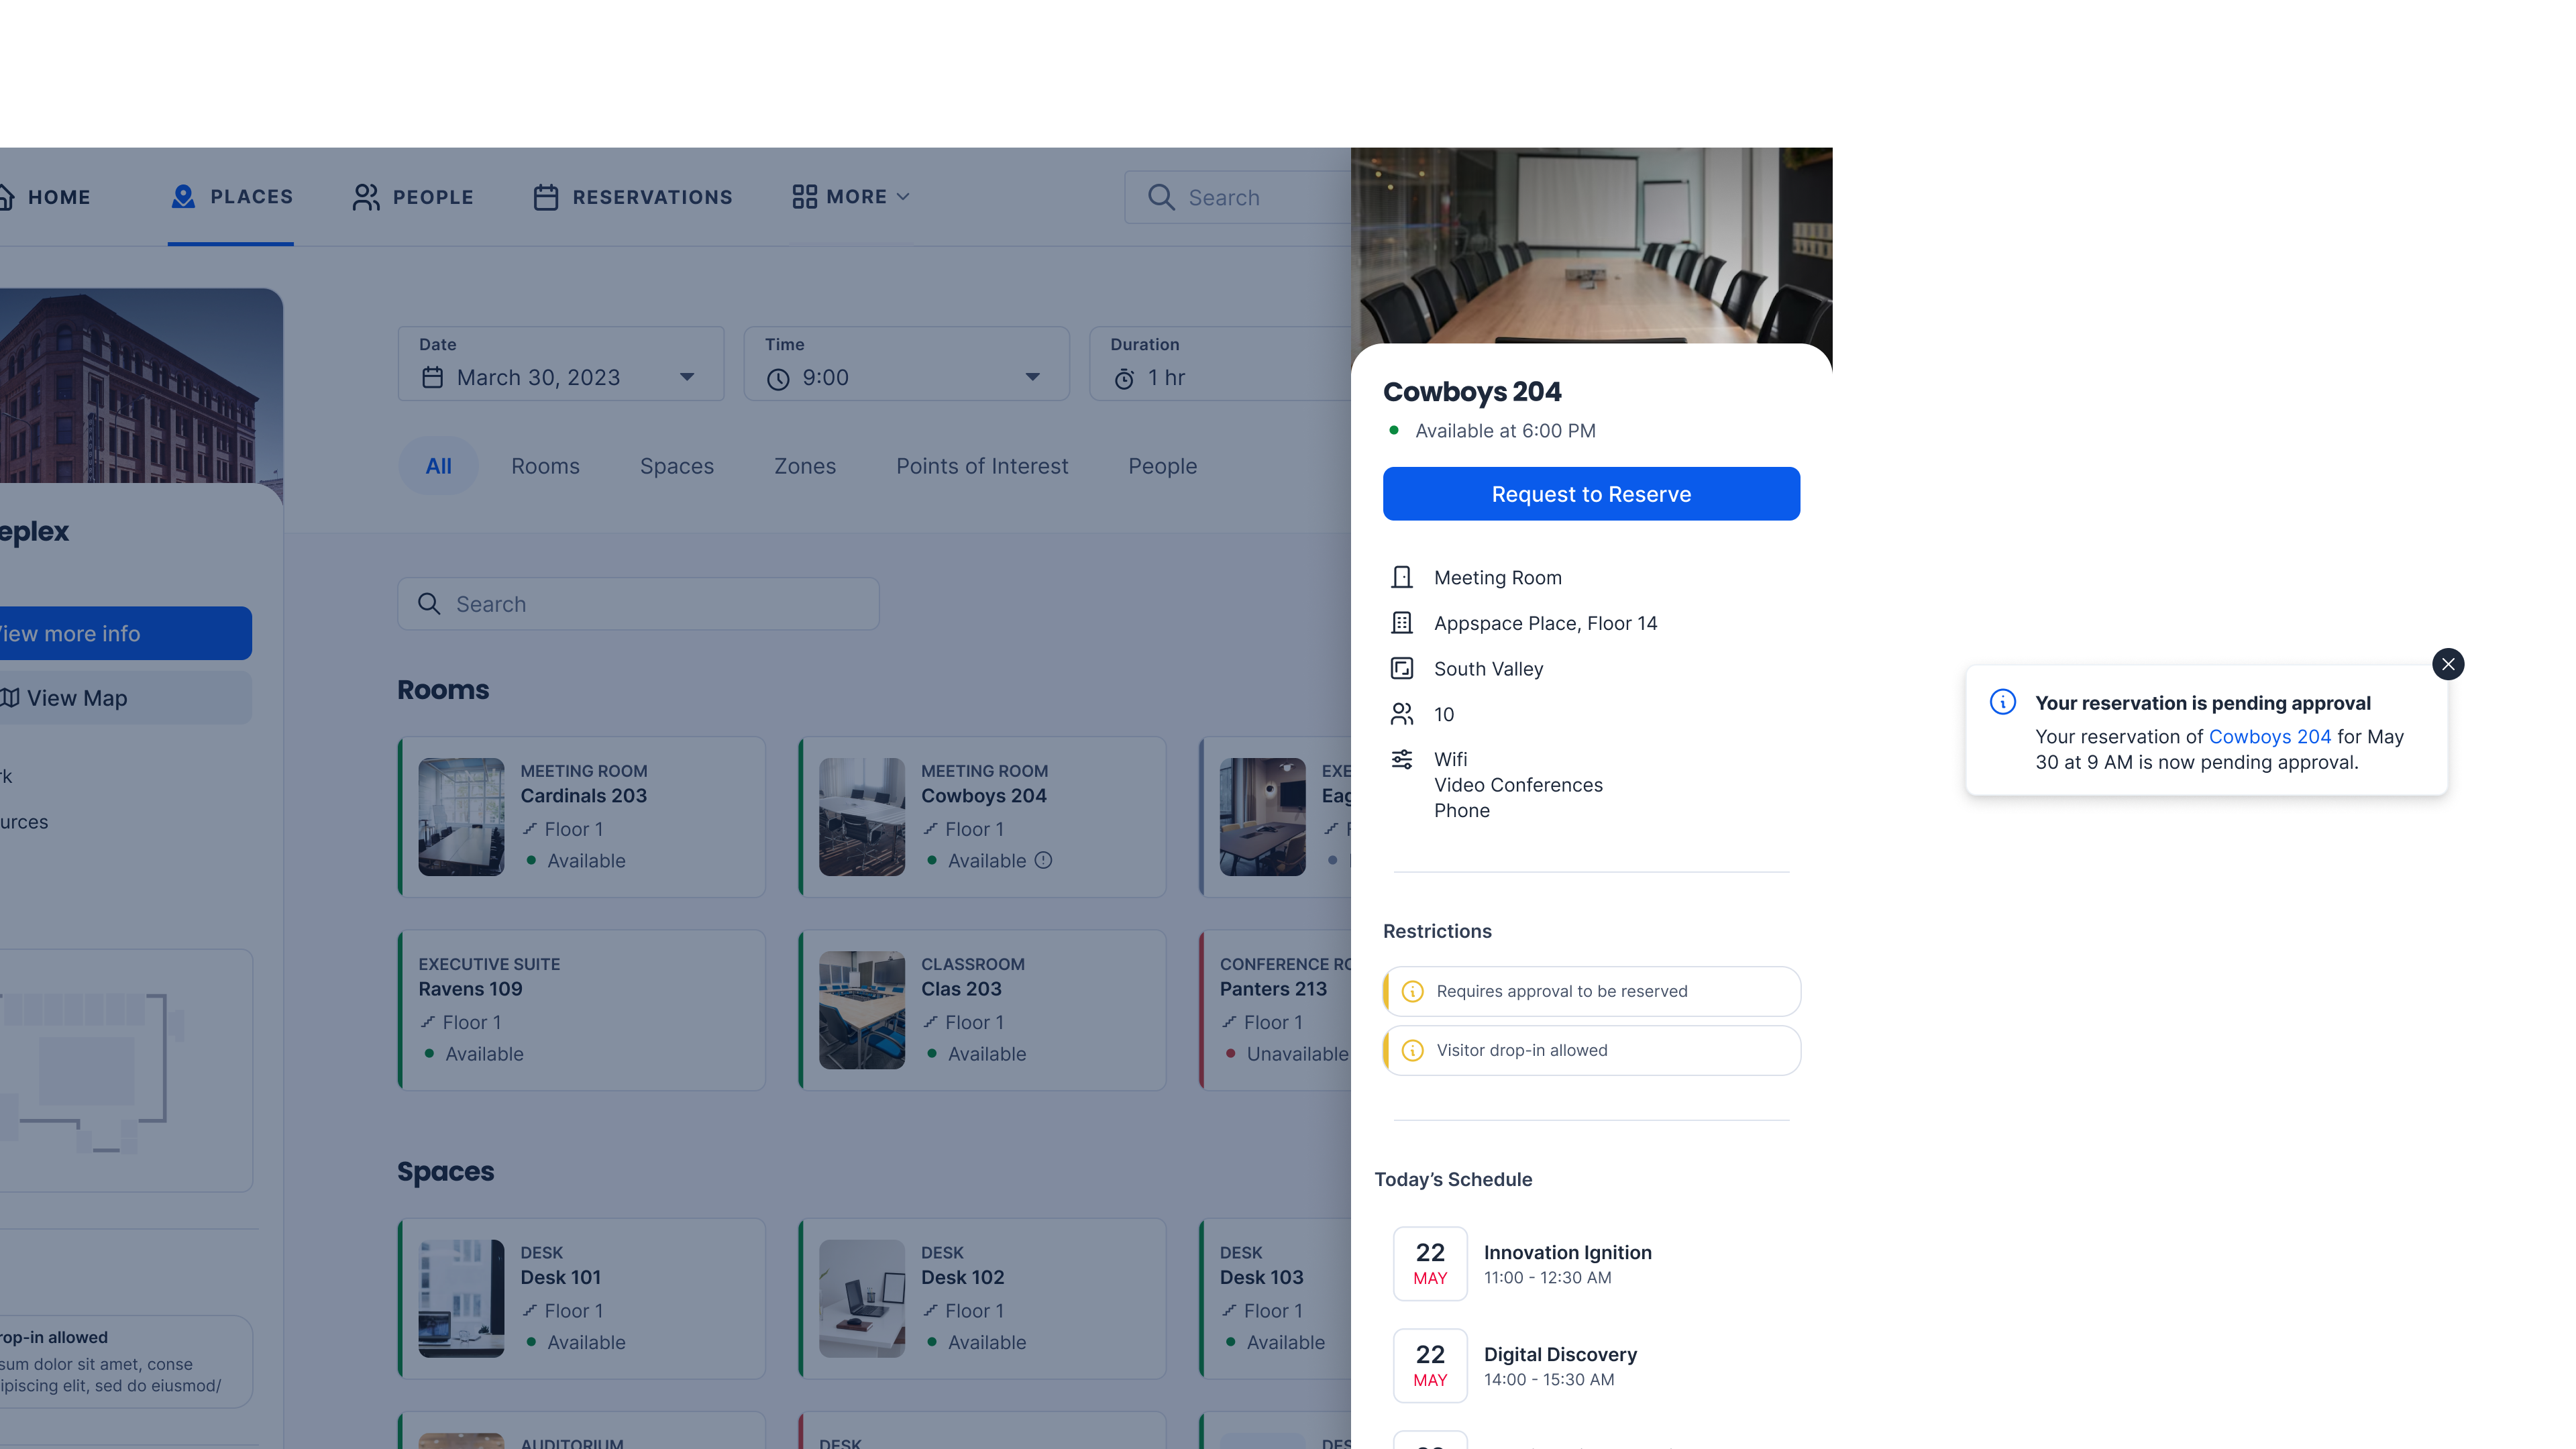The width and height of the screenshot is (2576, 1449).
Task: Click the top search magnifier icon
Action: (1161, 197)
